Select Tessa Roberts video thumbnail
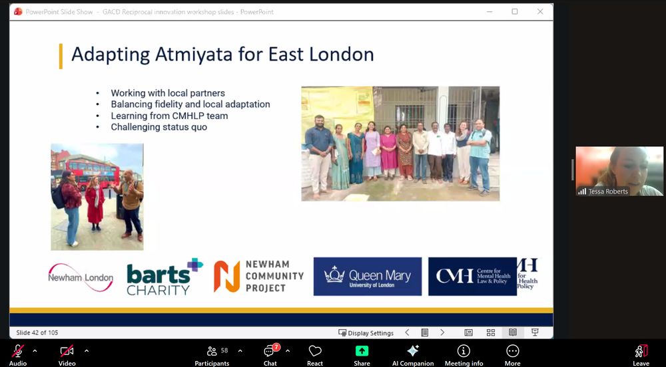666x367 pixels. [619, 172]
